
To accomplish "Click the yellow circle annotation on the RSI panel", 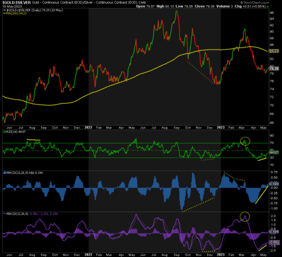I will pos(245,141).
